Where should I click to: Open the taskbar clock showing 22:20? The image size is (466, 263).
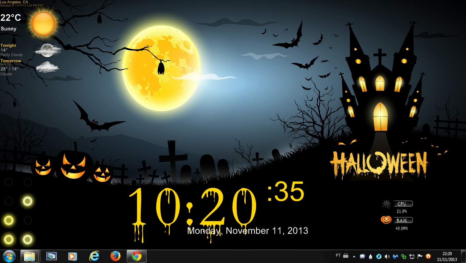447,256
